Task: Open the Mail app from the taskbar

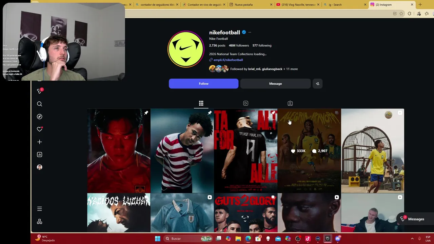Action: click(278, 239)
